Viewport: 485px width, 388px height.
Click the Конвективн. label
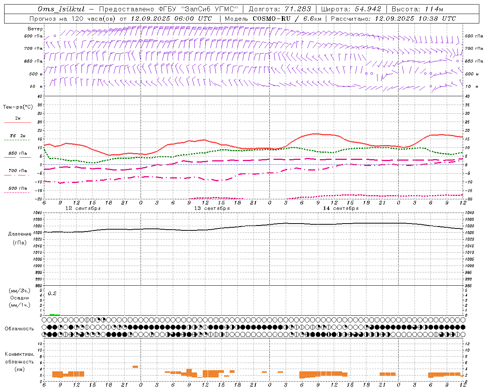tap(19, 354)
